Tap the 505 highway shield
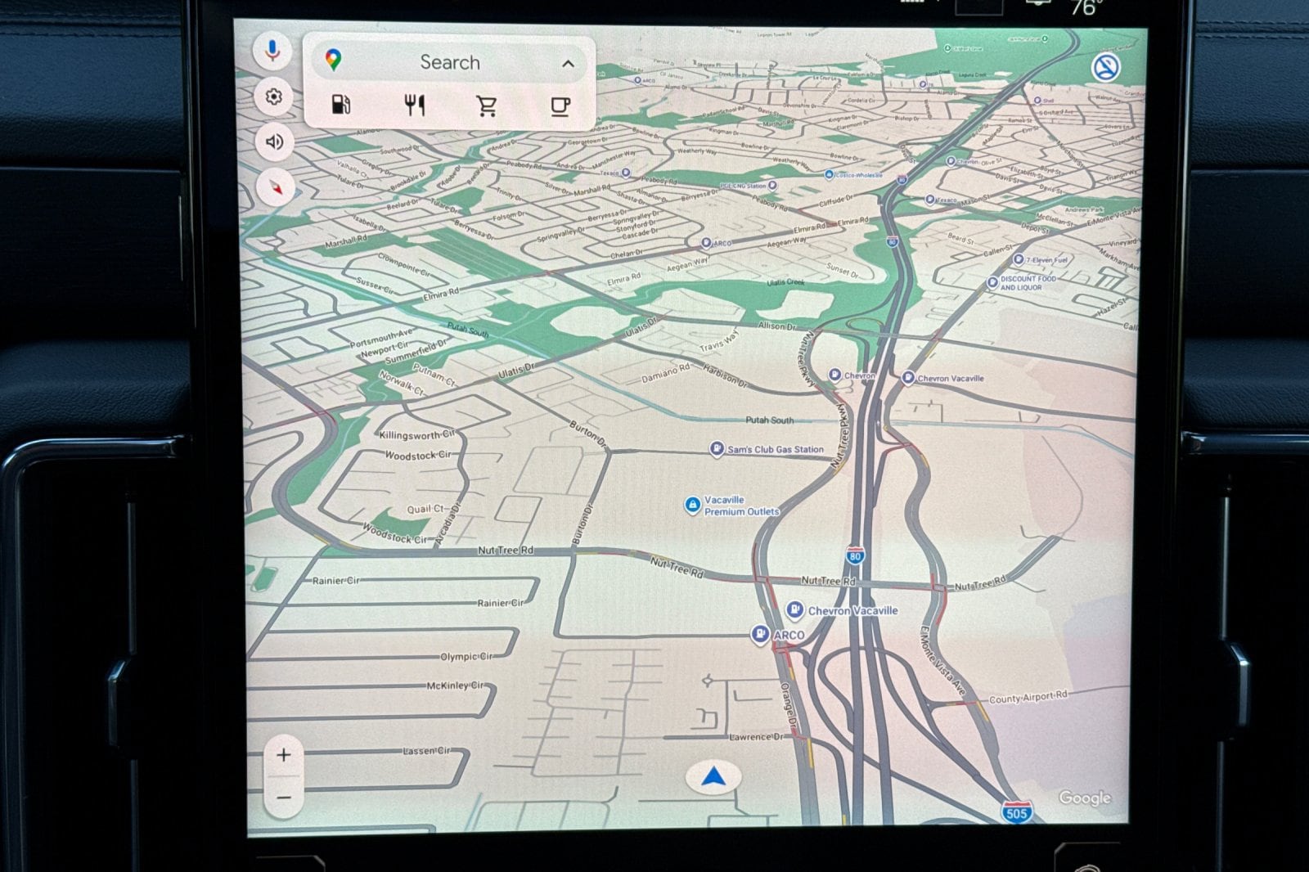Viewport: 1309px width, 872px height. pyautogui.click(x=1016, y=812)
